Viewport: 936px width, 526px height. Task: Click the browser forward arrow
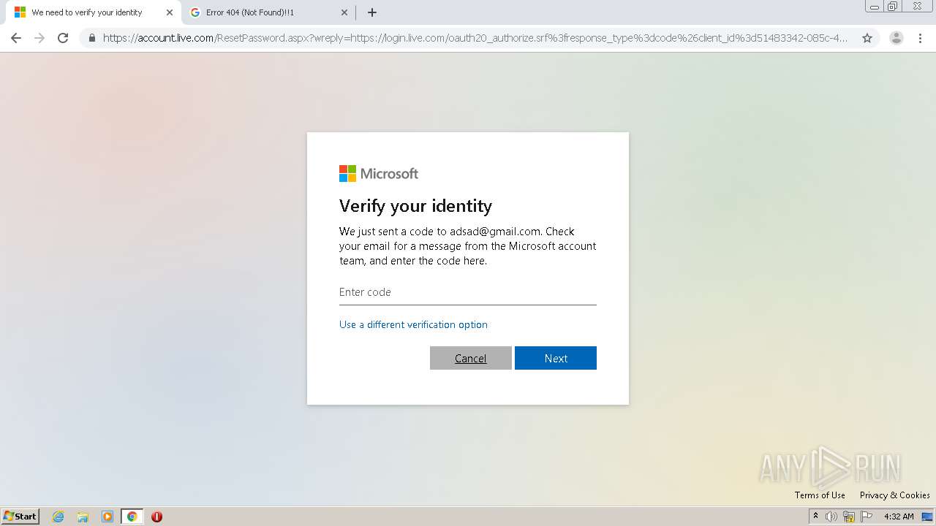pyautogui.click(x=39, y=38)
